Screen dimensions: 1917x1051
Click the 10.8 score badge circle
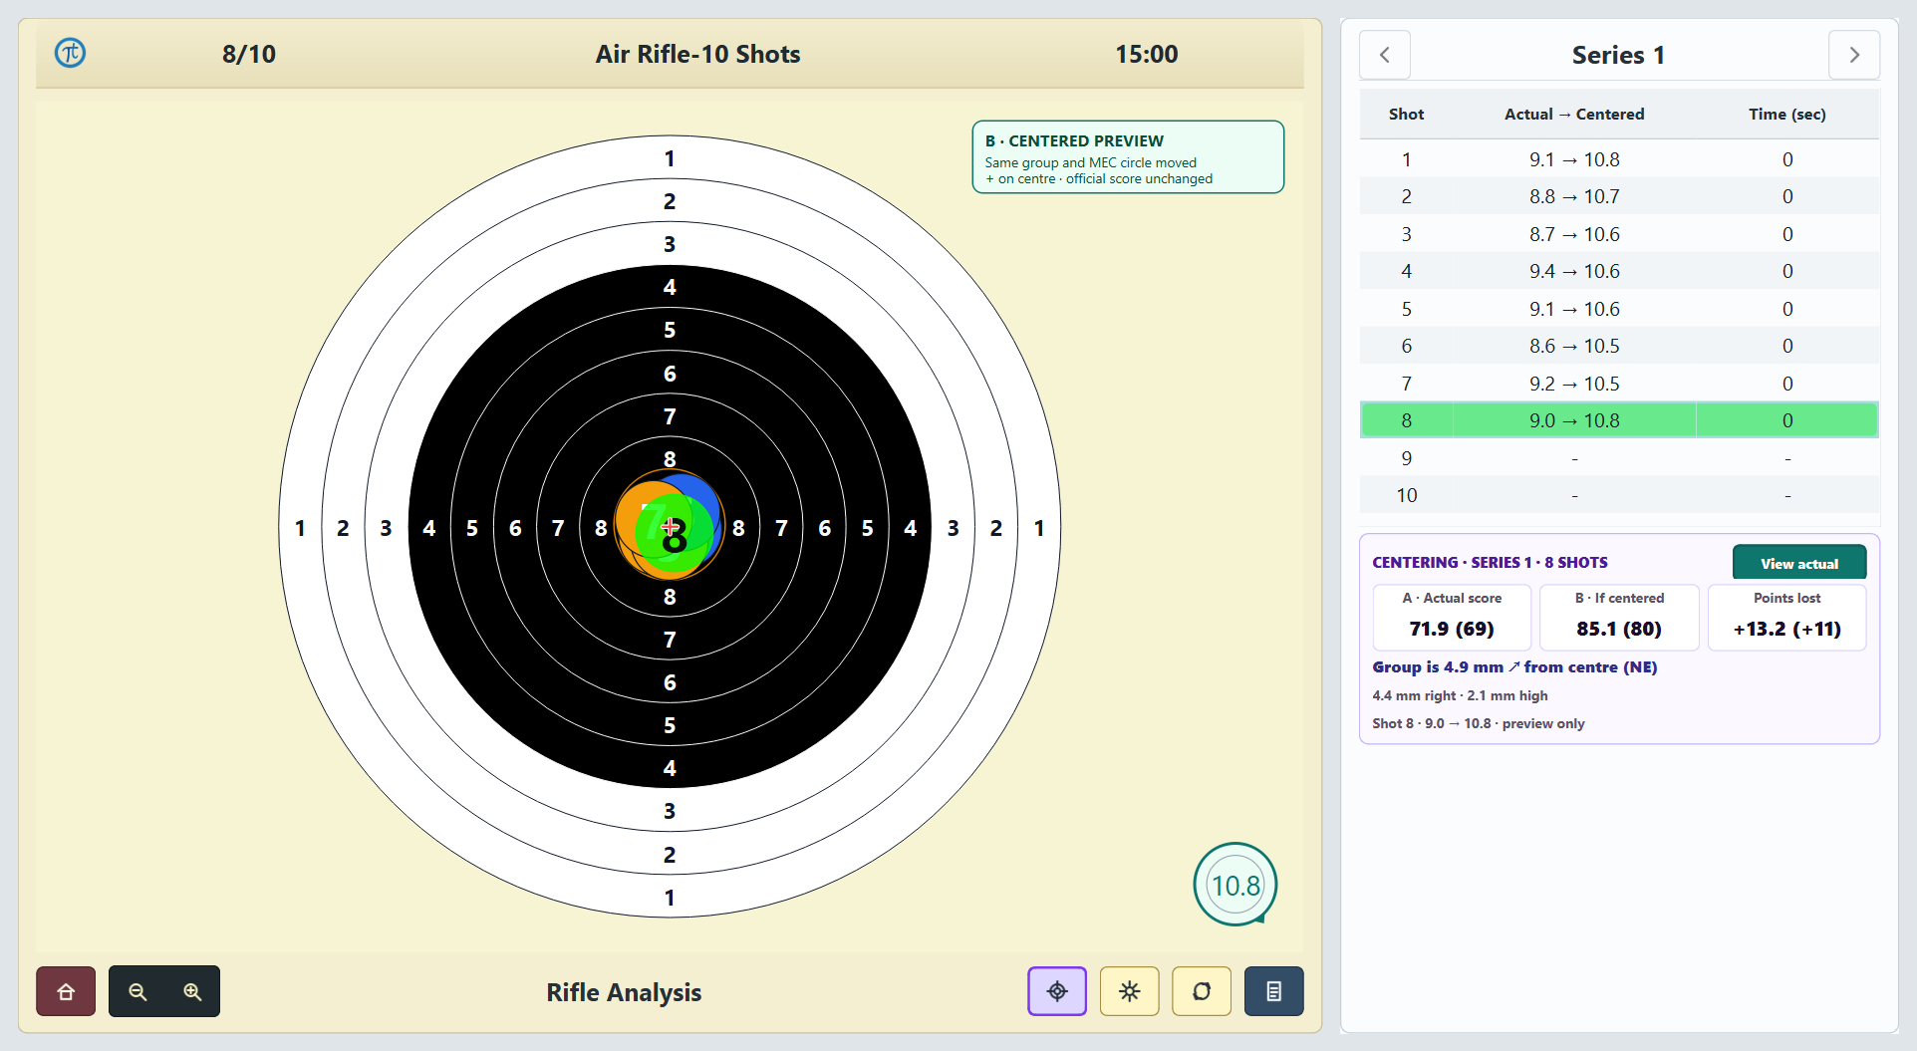tap(1235, 885)
